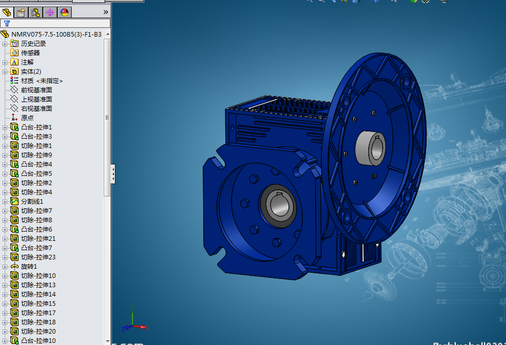Collapse the panel using the side handle

[113, 174]
